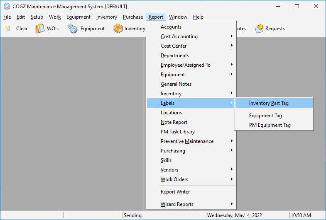This screenshot has width=326, height=220.
Task: Choose Inventory Part Tag label
Action: tap(274, 103)
